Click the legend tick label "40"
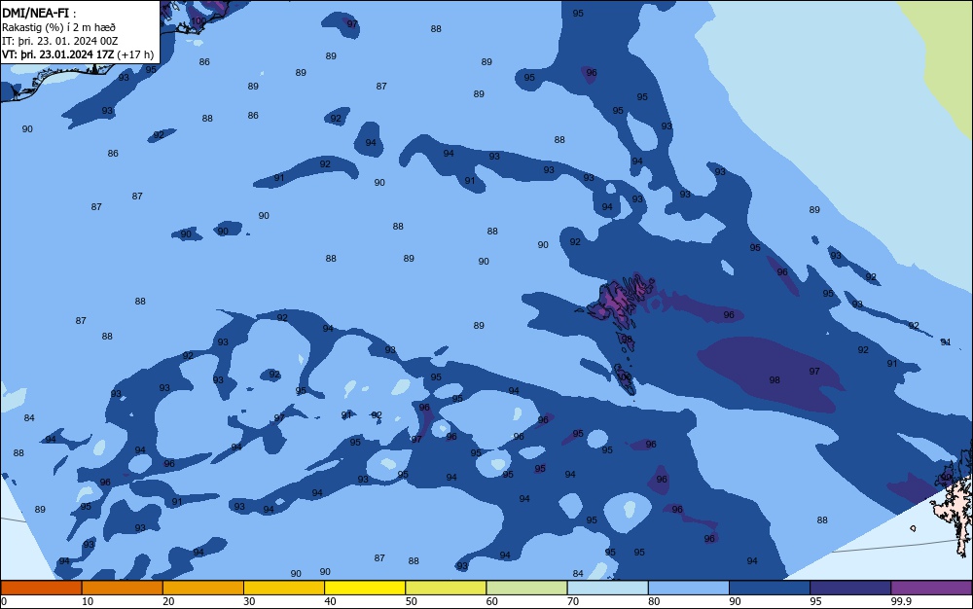This screenshot has height=609, width=973. point(330,601)
